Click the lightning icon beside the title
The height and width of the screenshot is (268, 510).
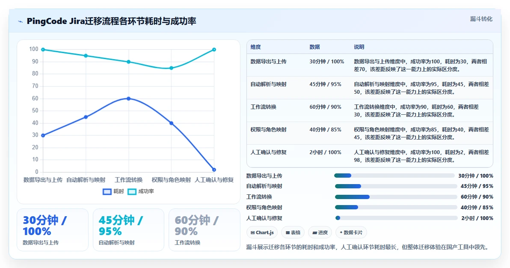(x=21, y=21)
